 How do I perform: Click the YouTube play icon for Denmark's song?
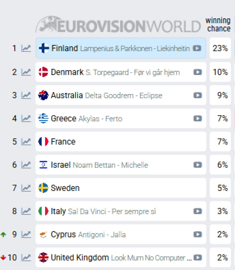click(197, 72)
